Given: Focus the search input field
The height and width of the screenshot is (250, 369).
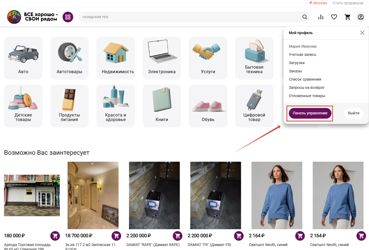Looking at the screenshot, I should click(x=189, y=17).
